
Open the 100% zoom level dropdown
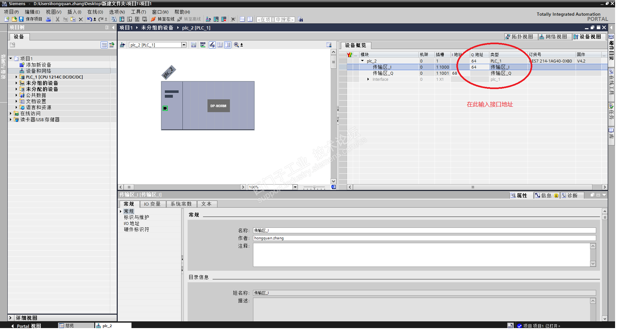click(x=295, y=187)
